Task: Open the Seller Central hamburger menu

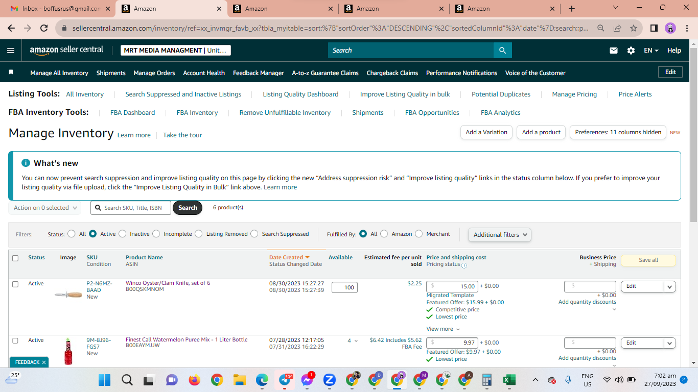Action: [x=11, y=51]
